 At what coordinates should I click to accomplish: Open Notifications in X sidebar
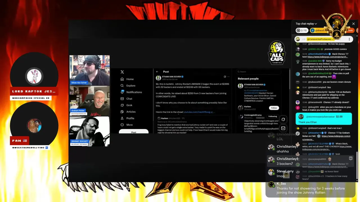pos(131,92)
